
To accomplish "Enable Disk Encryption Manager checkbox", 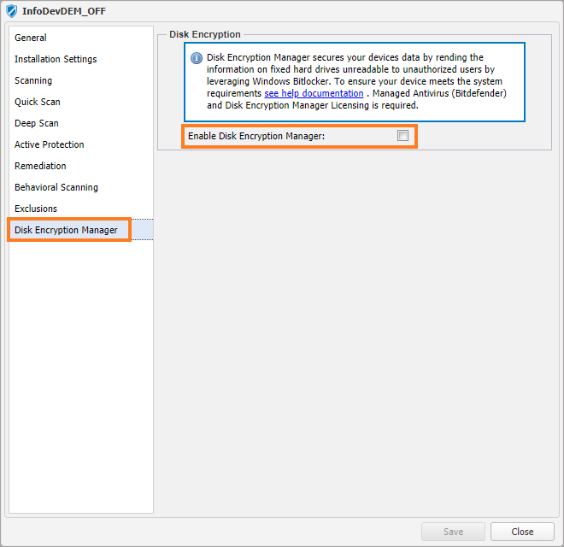I will 402,136.
